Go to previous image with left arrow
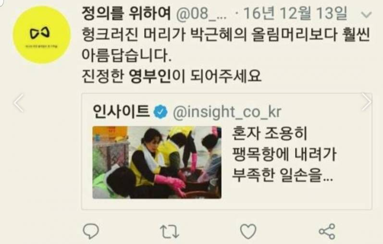This screenshot has height=244, width=383. point(19,103)
